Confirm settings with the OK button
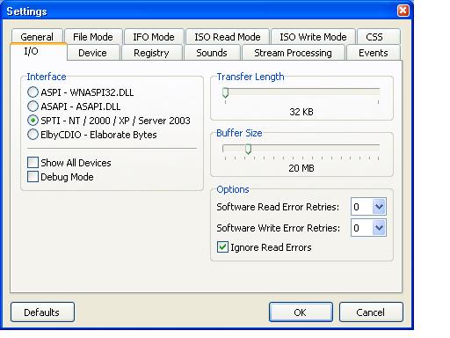 301,312
